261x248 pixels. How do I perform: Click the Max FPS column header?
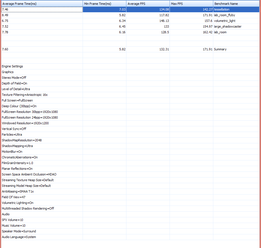point(177,4)
